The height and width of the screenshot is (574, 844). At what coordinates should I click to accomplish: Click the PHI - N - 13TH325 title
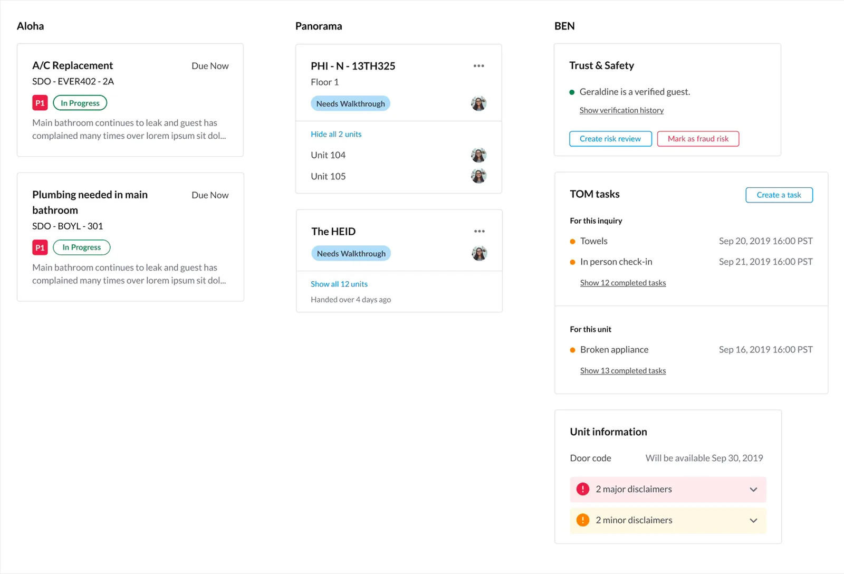(x=353, y=66)
